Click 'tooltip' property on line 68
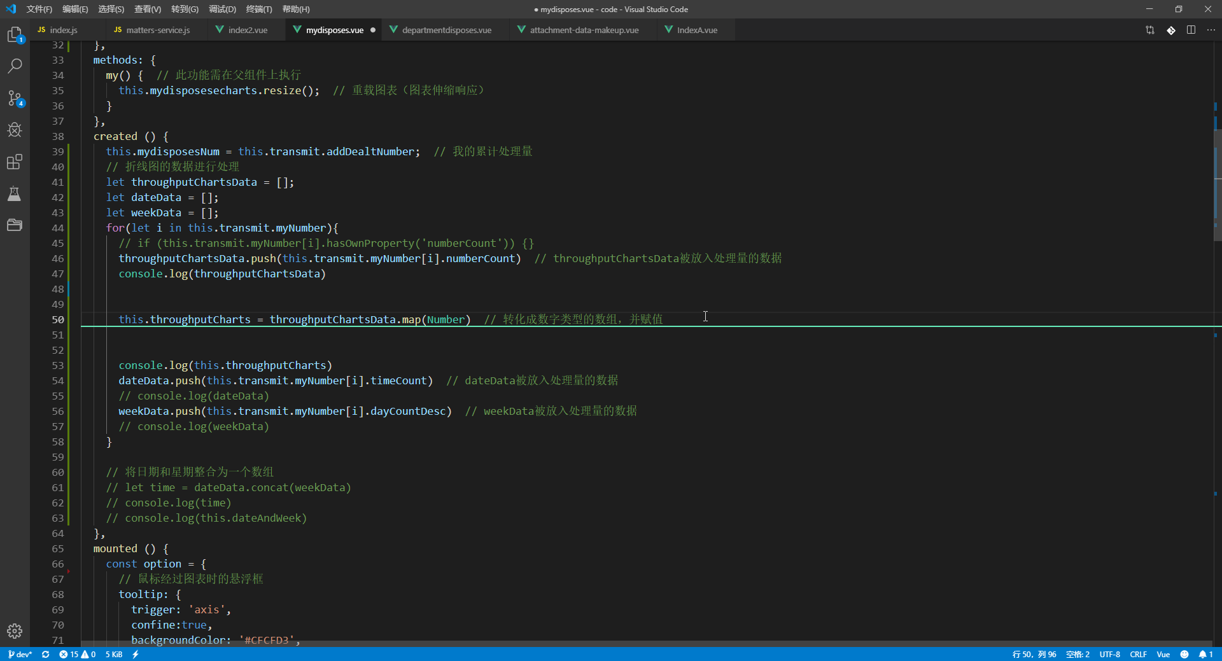The height and width of the screenshot is (661, 1222). coord(140,594)
